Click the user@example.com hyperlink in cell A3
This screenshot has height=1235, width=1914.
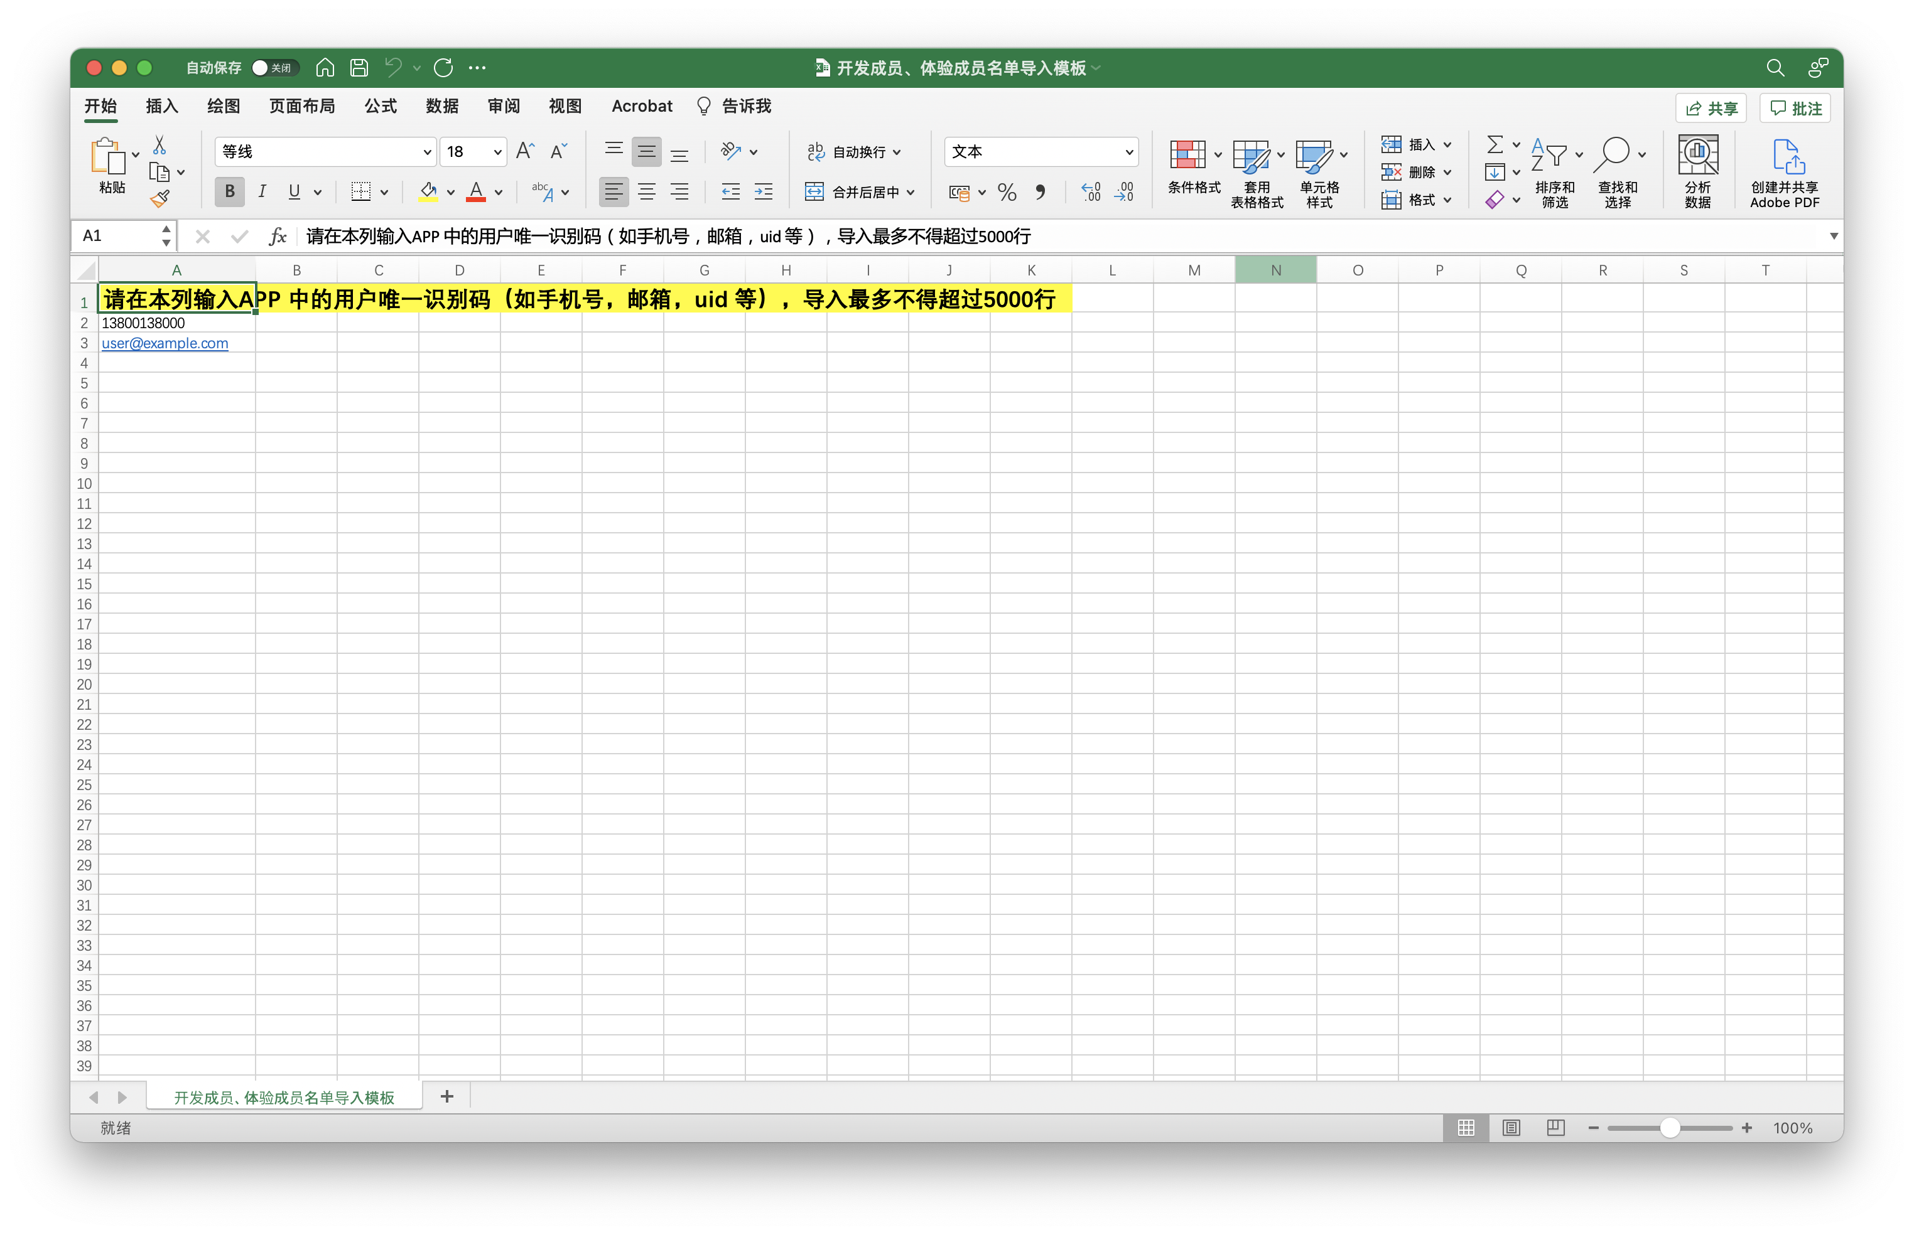point(165,343)
